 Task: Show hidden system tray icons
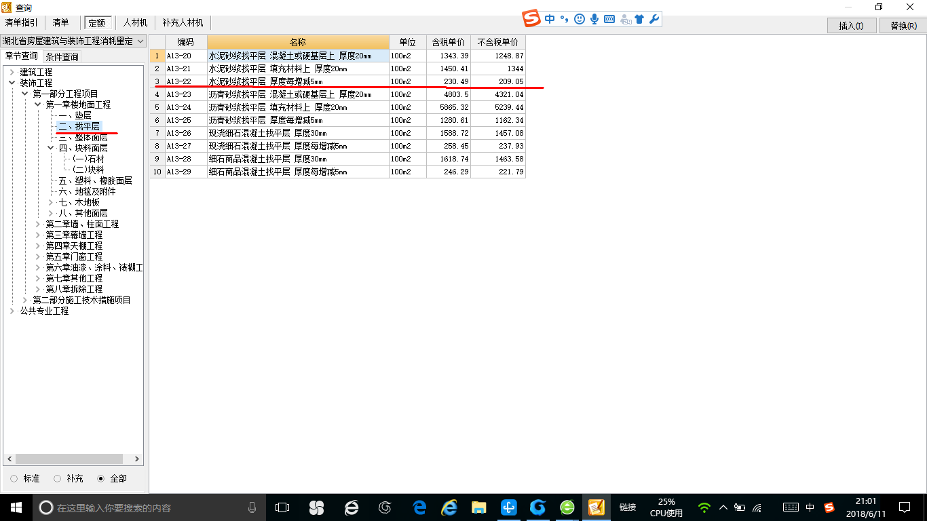[x=723, y=507]
